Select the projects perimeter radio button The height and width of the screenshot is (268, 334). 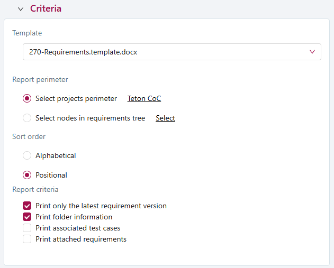click(x=27, y=98)
